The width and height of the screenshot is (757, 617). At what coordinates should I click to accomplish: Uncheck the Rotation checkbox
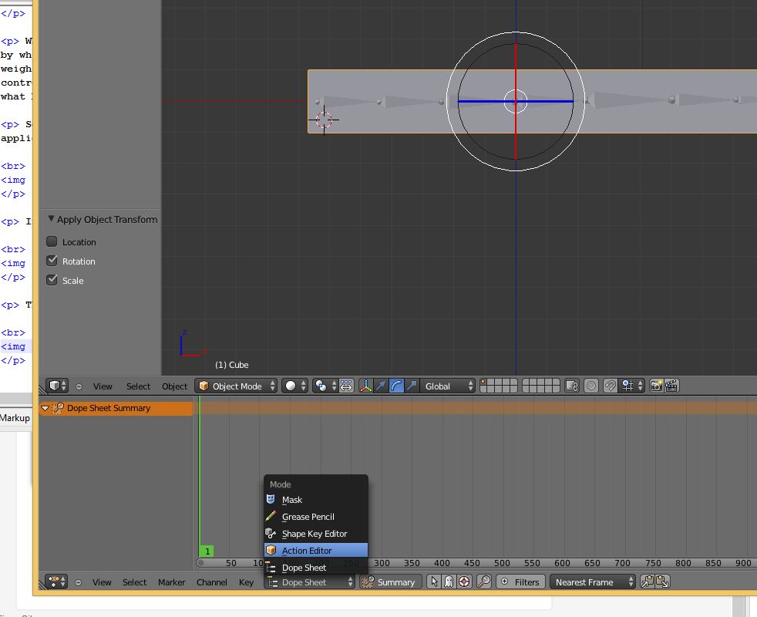pyautogui.click(x=52, y=261)
